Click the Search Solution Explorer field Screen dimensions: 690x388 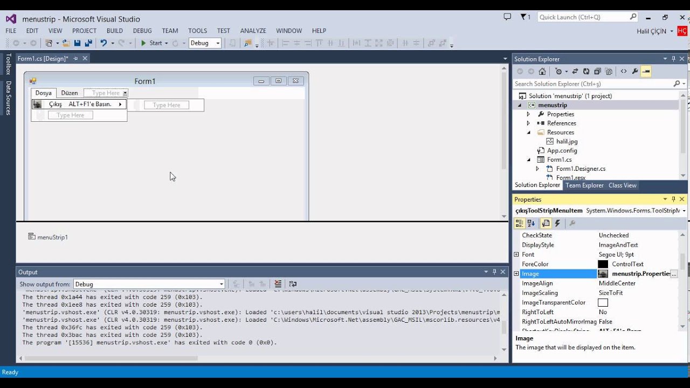593,84
